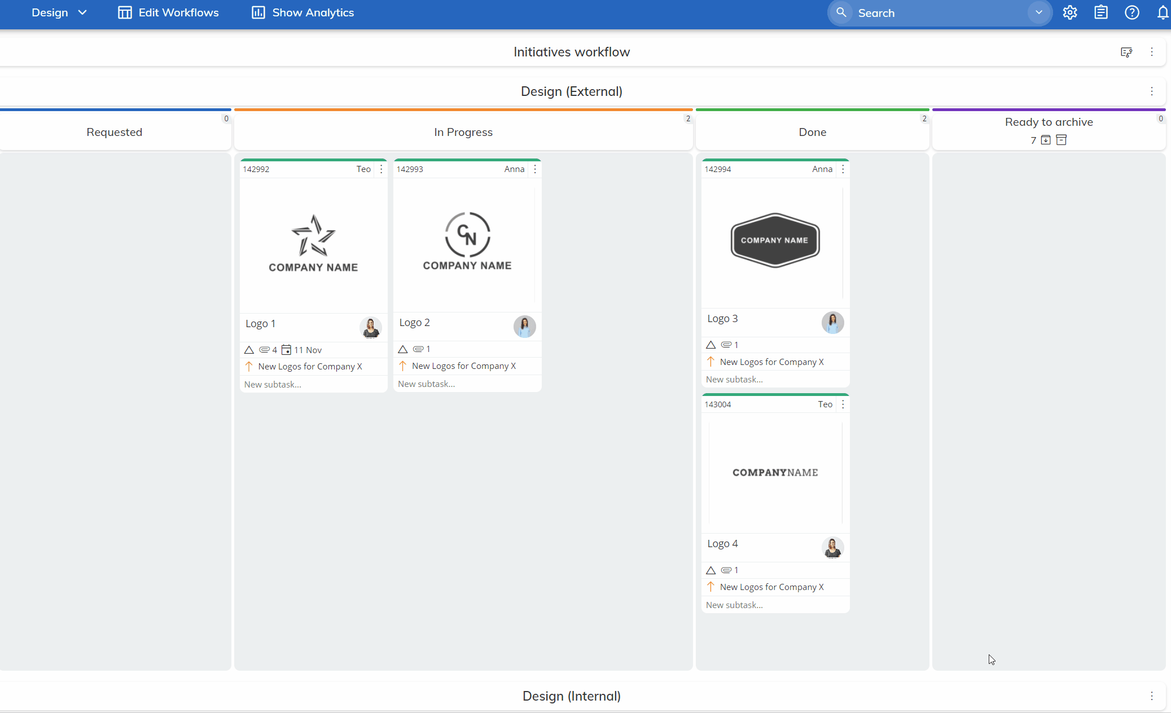This screenshot has width=1171, height=713.
Task: Open Show Analytics
Action: click(302, 12)
